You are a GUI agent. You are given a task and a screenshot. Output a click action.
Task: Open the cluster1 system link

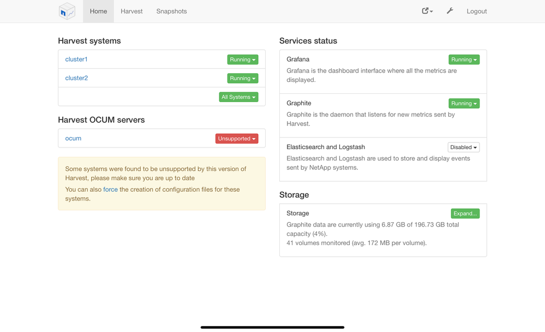76,59
